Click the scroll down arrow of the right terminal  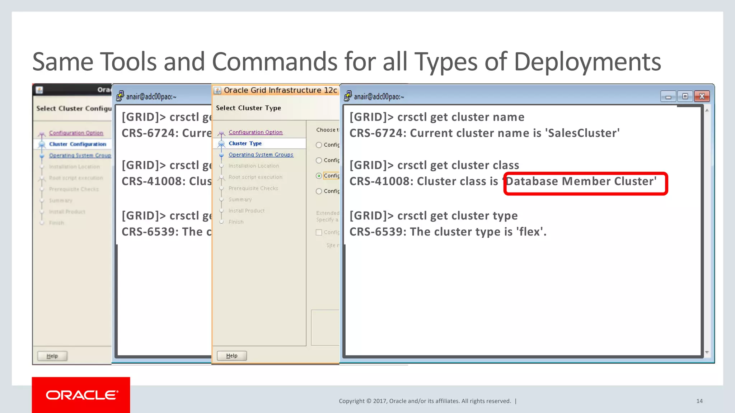(x=707, y=352)
